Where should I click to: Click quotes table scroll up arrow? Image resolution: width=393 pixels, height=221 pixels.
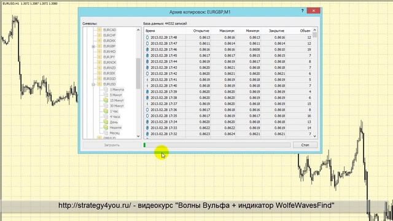(315, 30)
